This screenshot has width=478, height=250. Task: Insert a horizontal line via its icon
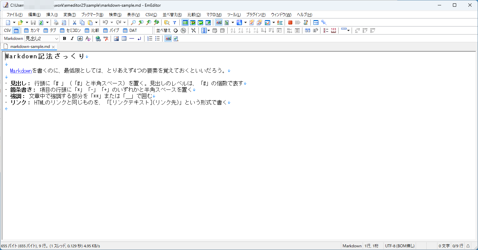click(132, 38)
